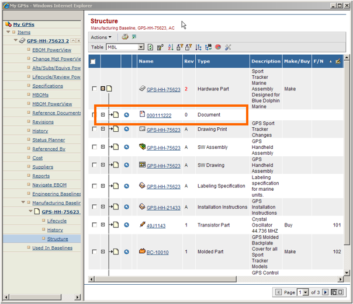Viewport: 353px width, 304px height.
Task: Collapse the Manufacturing Baselines tree node
Action: [23, 203]
